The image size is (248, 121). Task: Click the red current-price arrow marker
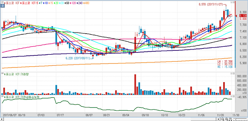point(236,16)
